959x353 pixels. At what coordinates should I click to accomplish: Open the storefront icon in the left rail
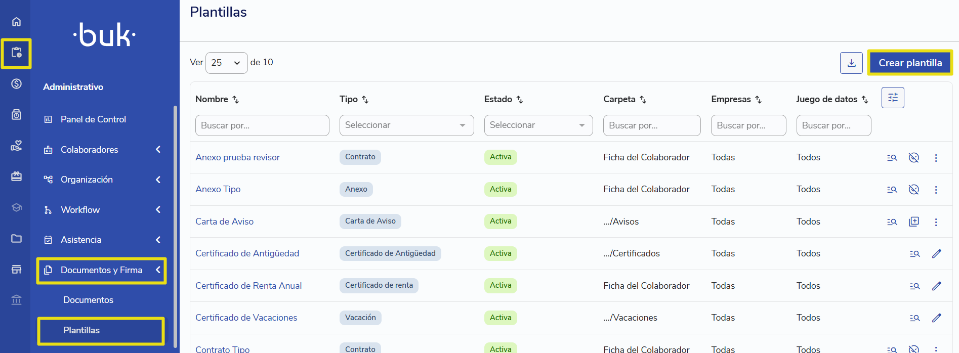pyautogui.click(x=16, y=269)
